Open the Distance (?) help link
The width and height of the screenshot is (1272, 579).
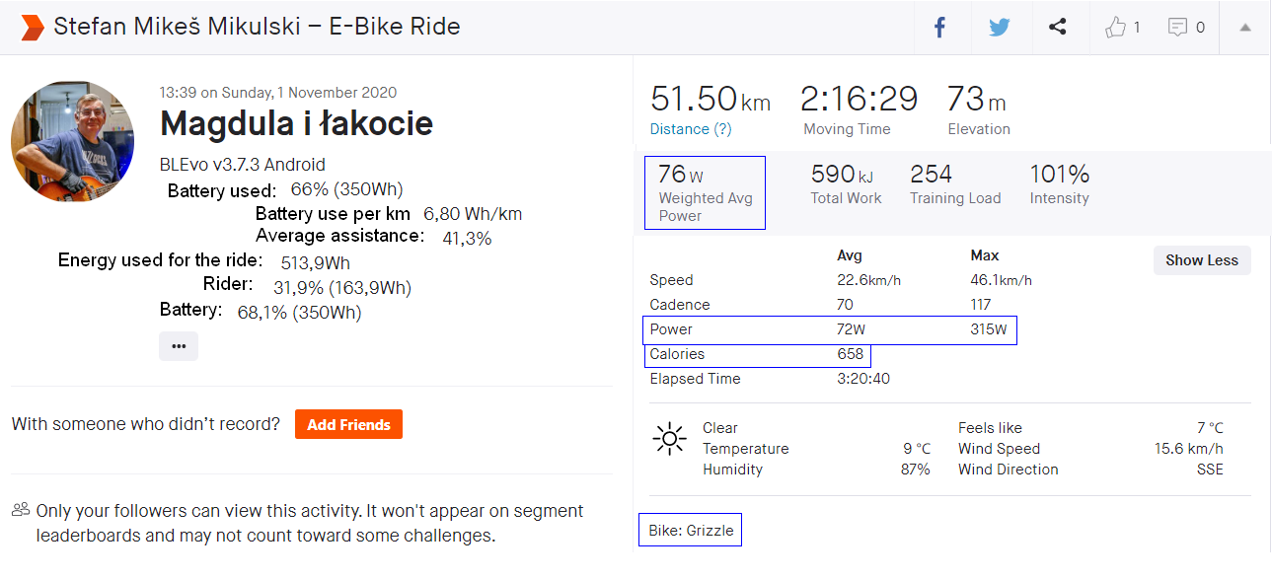point(691,129)
